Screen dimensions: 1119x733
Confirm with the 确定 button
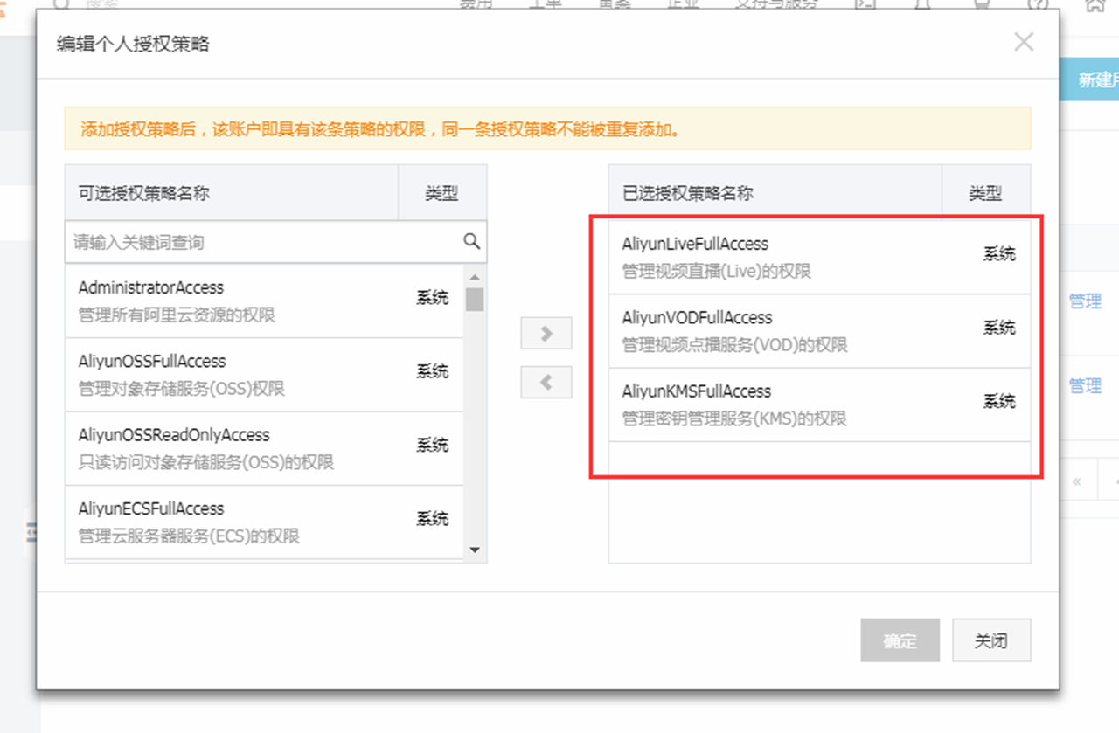[x=900, y=640]
